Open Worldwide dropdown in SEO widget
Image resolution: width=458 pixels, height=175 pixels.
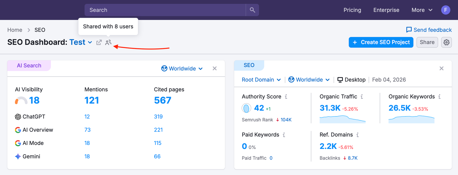(309, 80)
